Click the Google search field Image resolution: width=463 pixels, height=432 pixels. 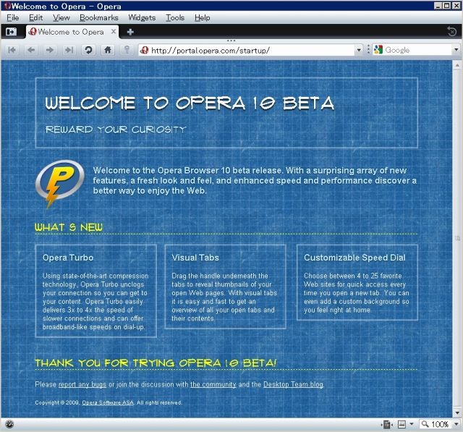click(x=418, y=50)
